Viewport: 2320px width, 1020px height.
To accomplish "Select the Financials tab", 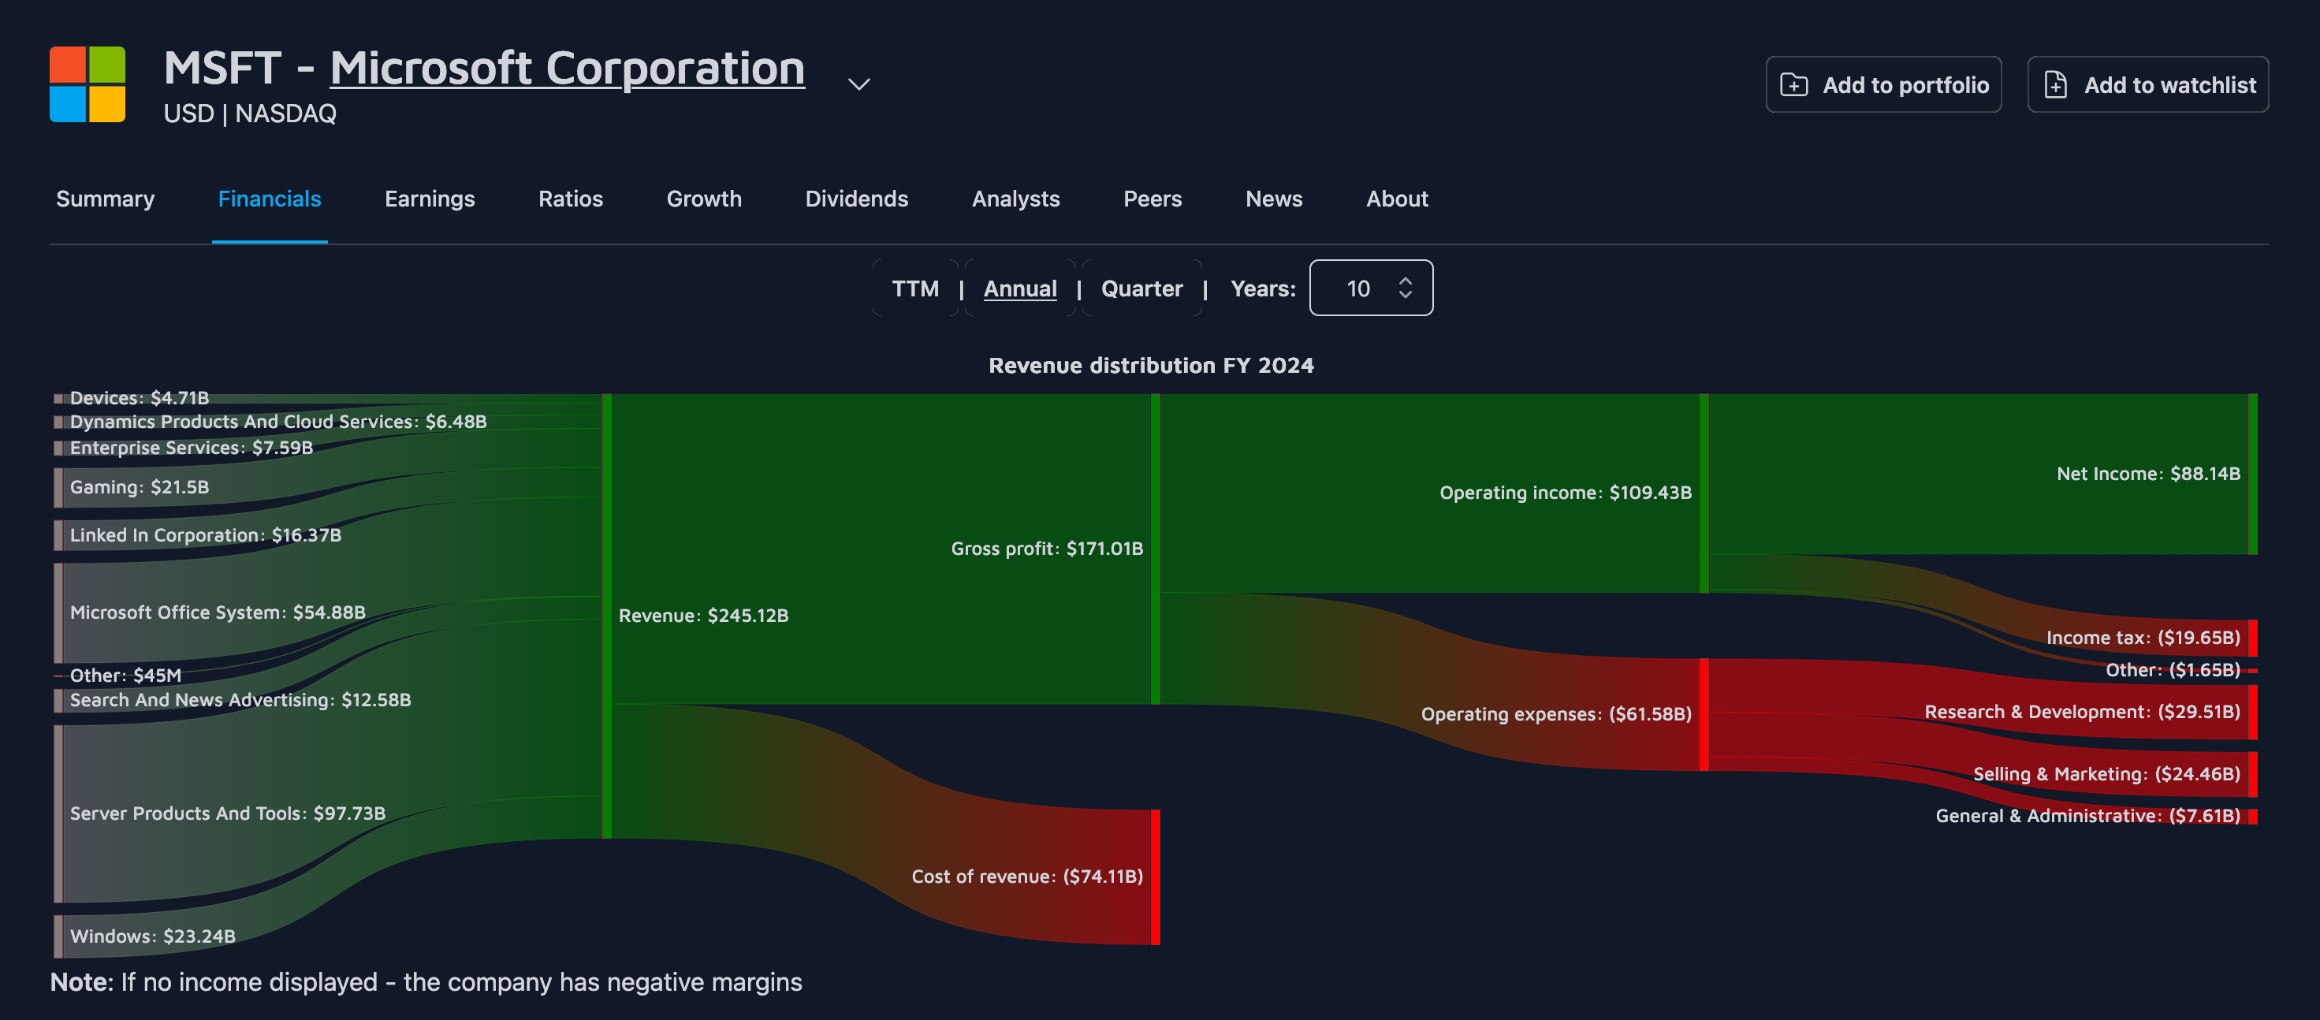I will (x=270, y=199).
